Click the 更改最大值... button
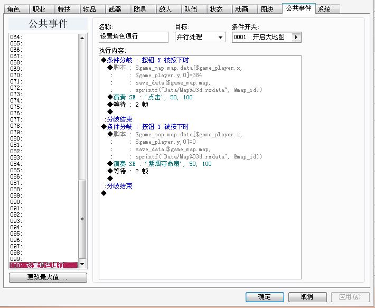375x308 pixels. coord(48,277)
